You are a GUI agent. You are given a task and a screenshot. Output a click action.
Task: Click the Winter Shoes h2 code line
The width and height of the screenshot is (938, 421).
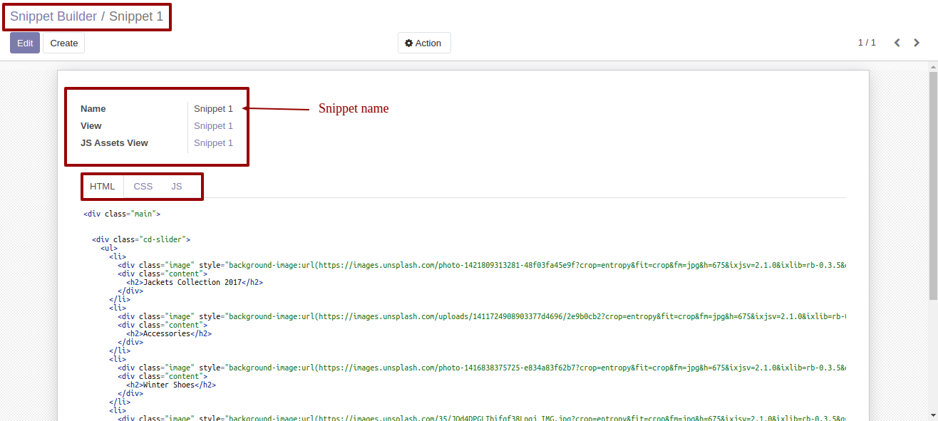(x=170, y=385)
